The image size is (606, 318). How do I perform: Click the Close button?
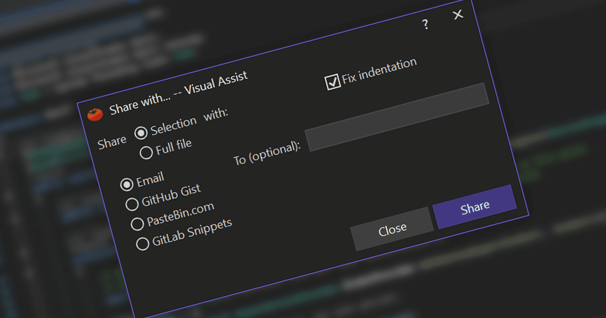392,229
